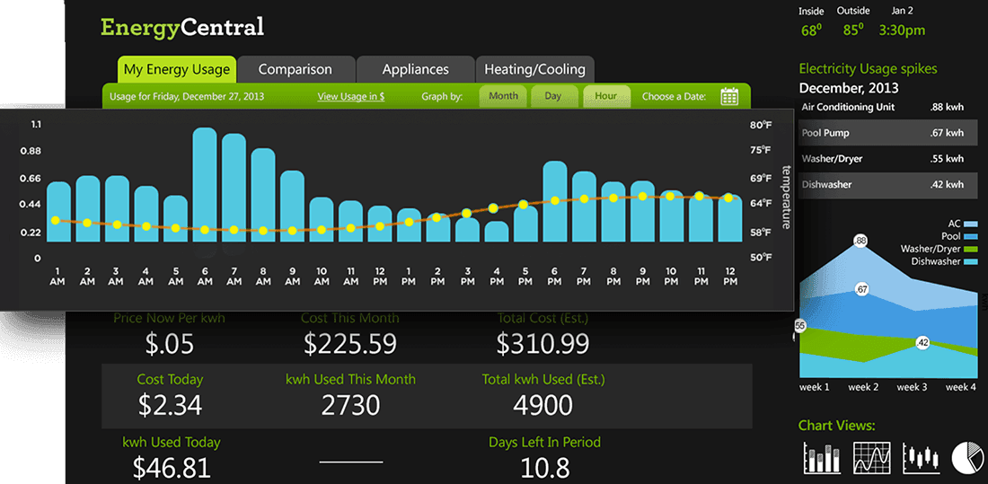
Task: Graph by Hour button
Action: [605, 96]
